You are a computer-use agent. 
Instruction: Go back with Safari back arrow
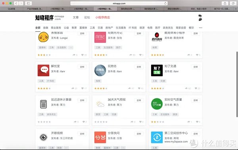click(x=16, y=3)
